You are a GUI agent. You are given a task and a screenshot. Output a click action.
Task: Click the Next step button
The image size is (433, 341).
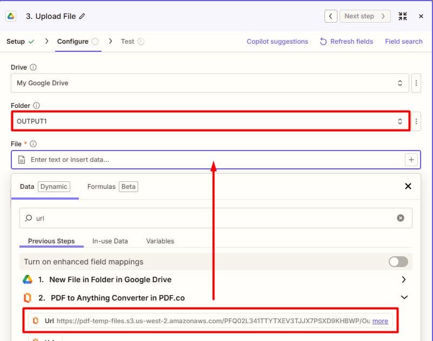(365, 16)
